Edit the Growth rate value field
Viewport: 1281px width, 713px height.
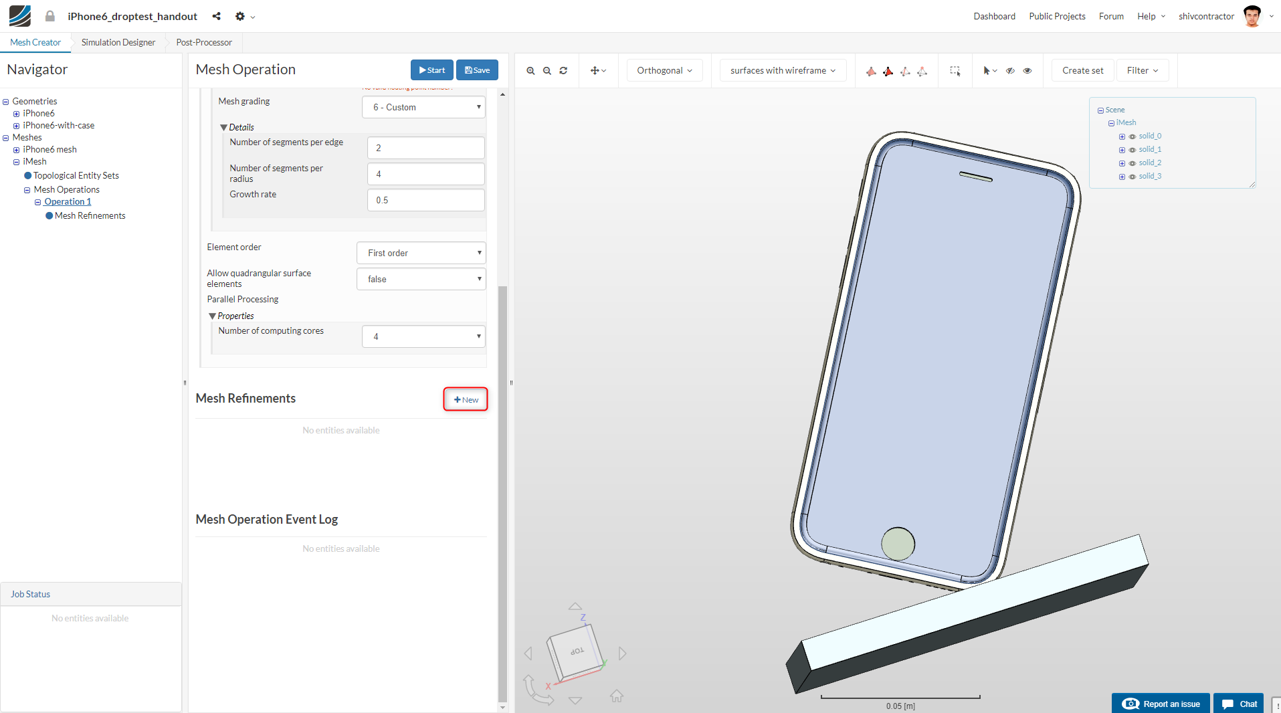[x=425, y=199]
